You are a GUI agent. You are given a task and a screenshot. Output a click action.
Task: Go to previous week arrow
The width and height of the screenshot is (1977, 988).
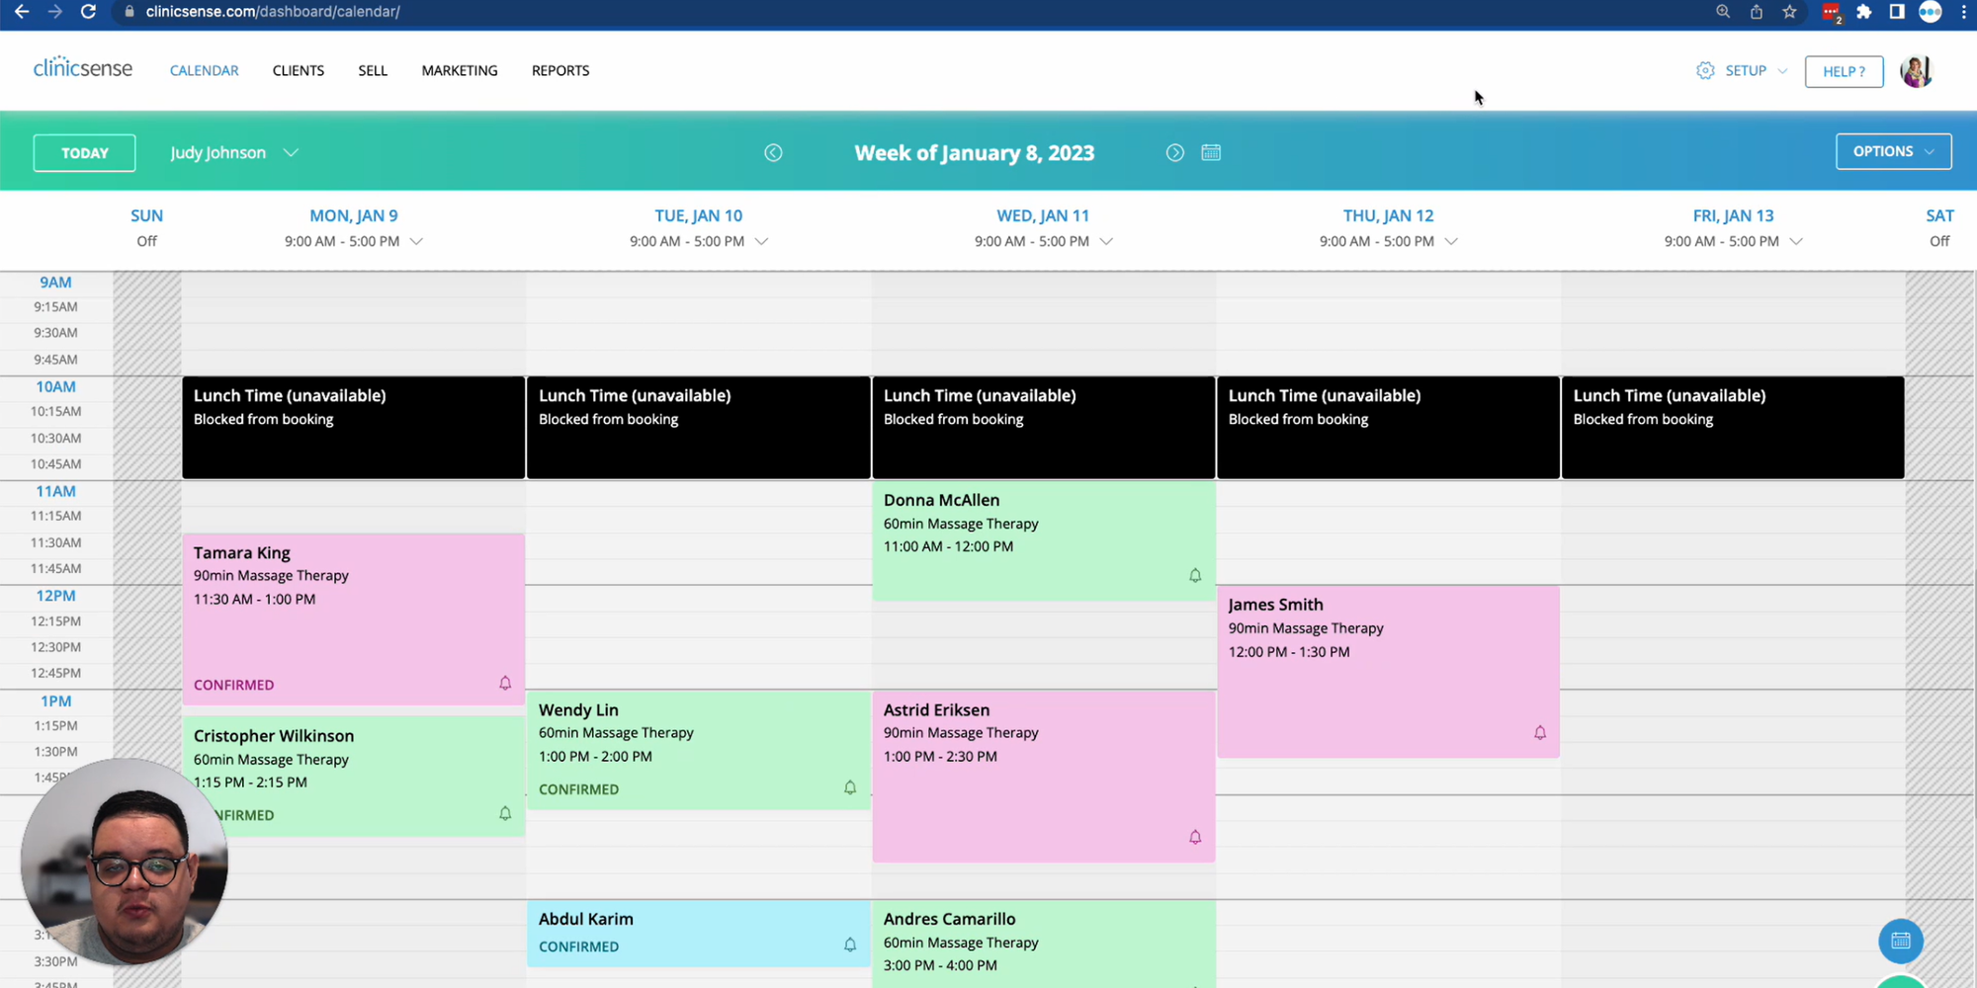(x=773, y=152)
